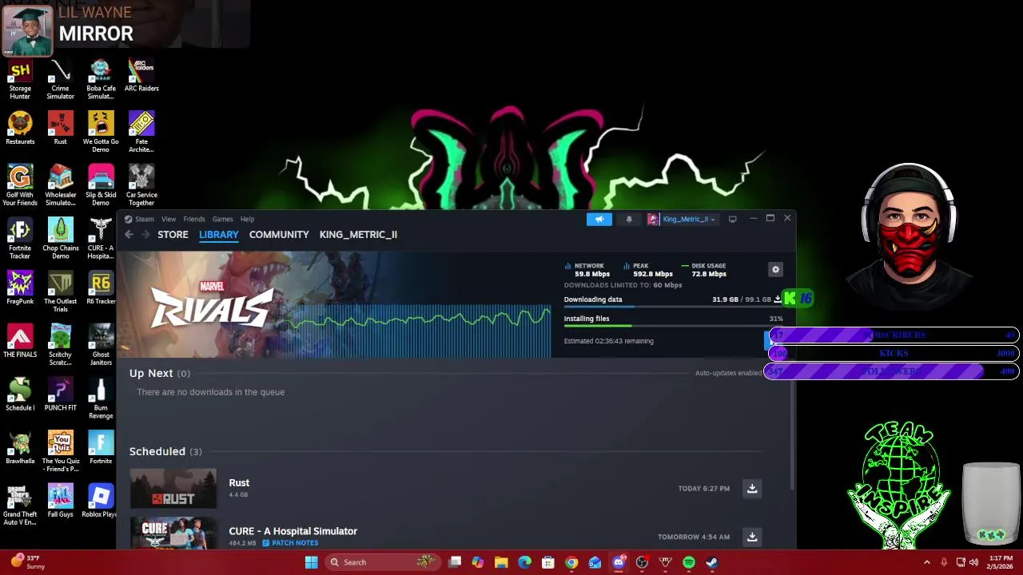This screenshot has height=575, width=1023.
Task: Click the 'Up Next (0)' heading
Action: [x=160, y=373]
